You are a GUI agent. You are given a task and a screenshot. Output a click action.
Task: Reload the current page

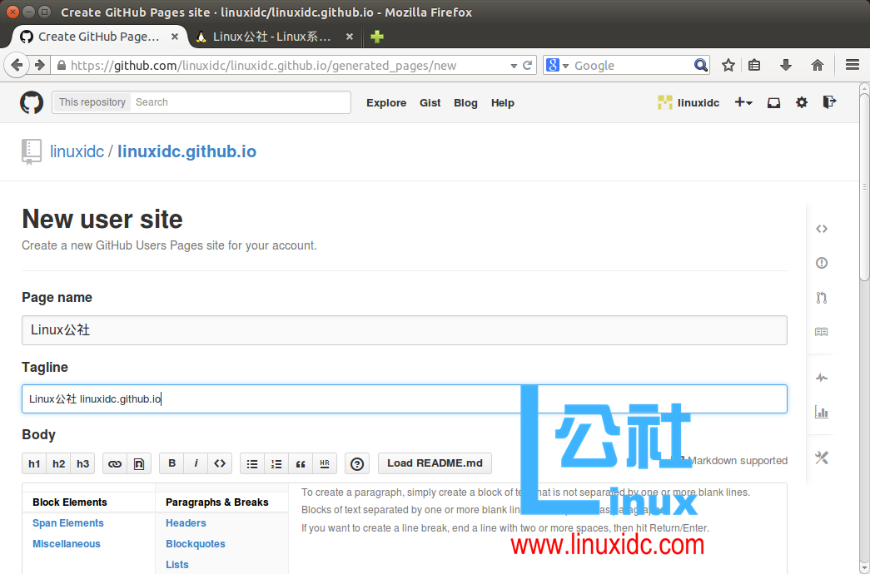tap(528, 66)
